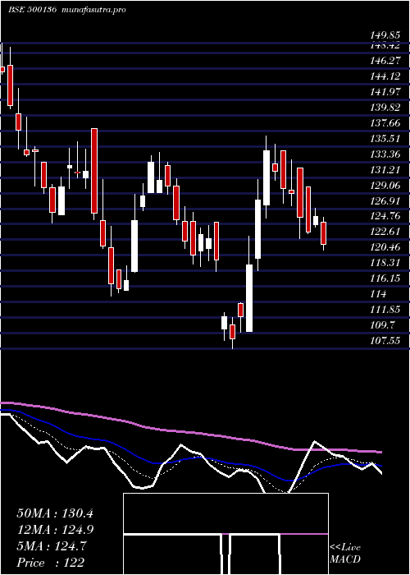The width and height of the screenshot is (410, 575).
Task: Click the "12MA : 124.9" readout
Action: [55, 530]
